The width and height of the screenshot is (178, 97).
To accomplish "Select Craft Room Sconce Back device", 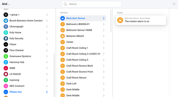I will point(83,66).
